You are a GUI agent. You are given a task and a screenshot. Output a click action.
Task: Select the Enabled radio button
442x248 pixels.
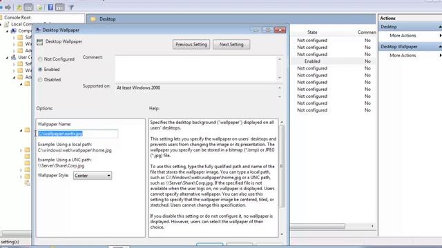tap(40, 69)
